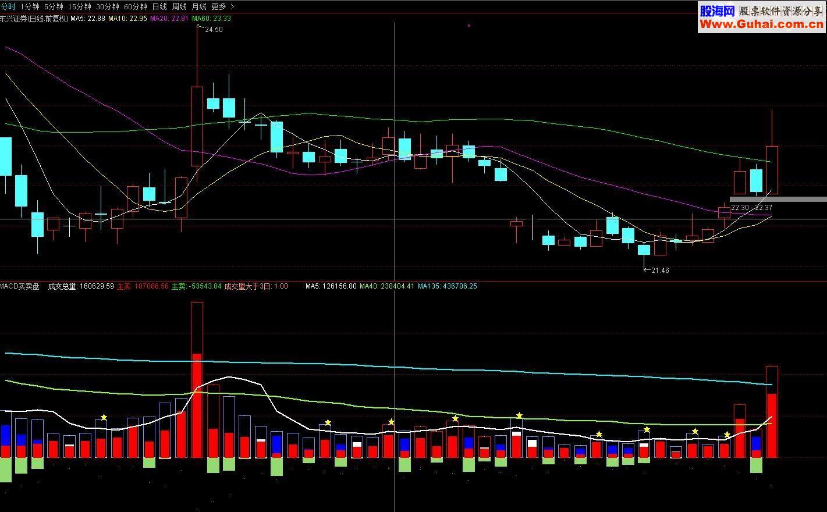Click the MA40: 238404.41 label
The width and height of the screenshot is (827, 512).
(387, 286)
